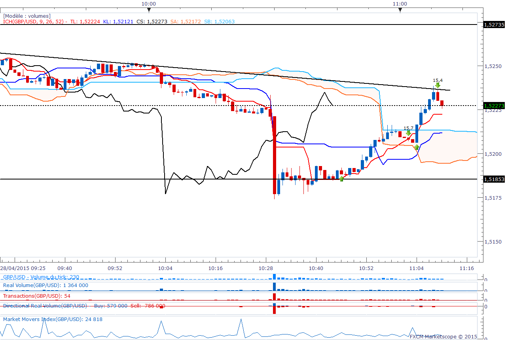This screenshot has width=506, height=340.
Task: Click the 10:00 hour marker triangle
Action: coord(148,10)
